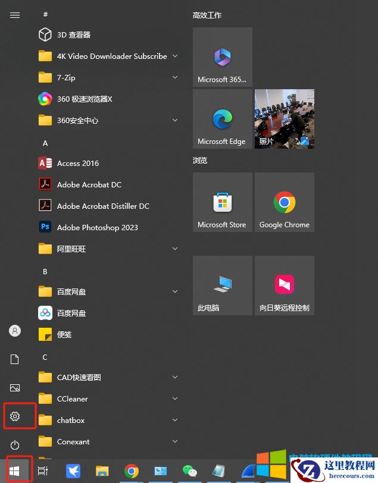Click the Power button icon
378x483 pixels.
click(15, 445)
